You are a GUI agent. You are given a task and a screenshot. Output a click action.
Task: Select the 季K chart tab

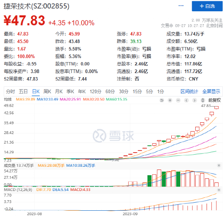[x=70, y=91]
